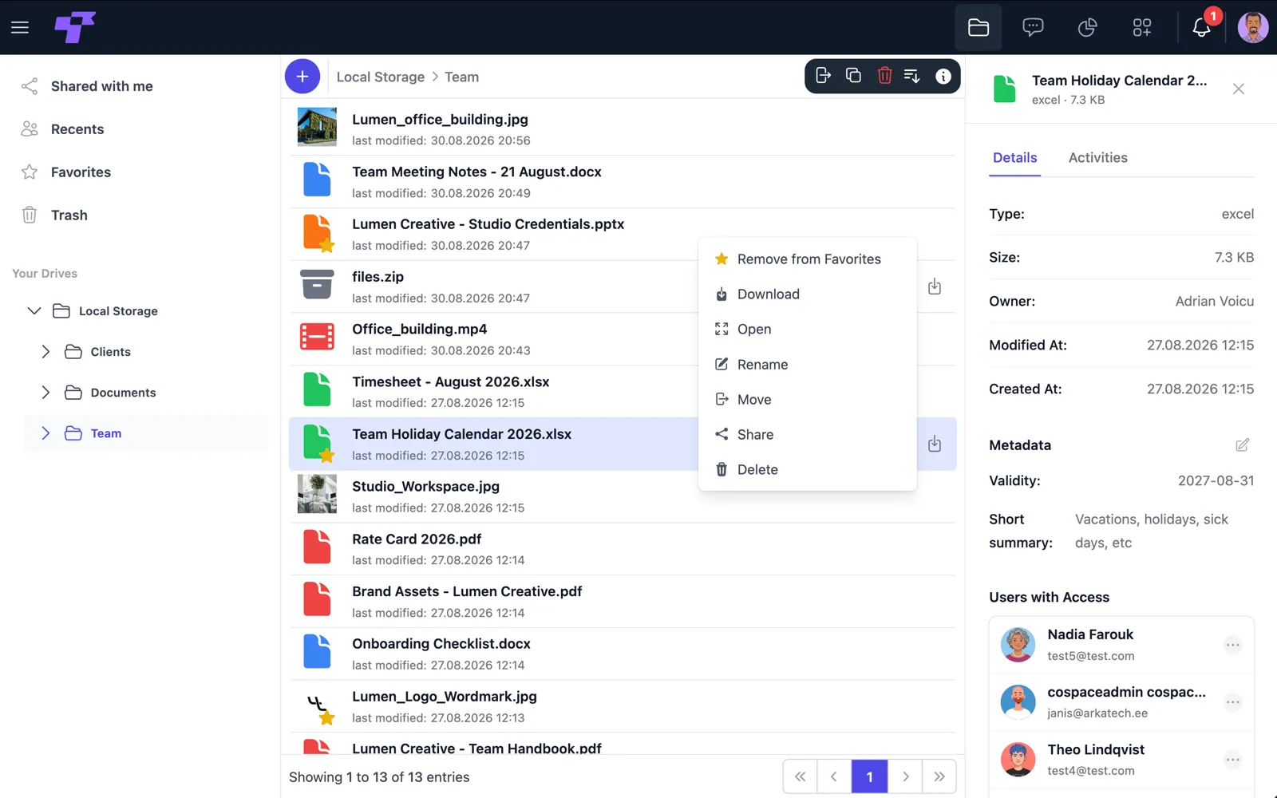Choose Delete from the context menu
Screen dimensions: 1277x798
[x=807, y=470]
